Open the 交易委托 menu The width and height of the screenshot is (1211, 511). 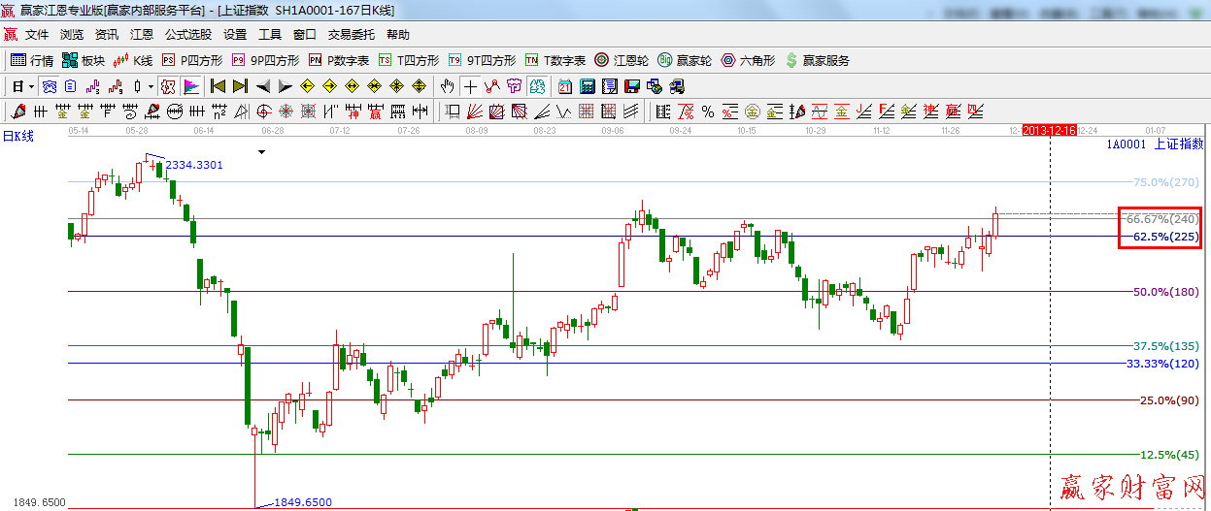[x=352, y=34]
